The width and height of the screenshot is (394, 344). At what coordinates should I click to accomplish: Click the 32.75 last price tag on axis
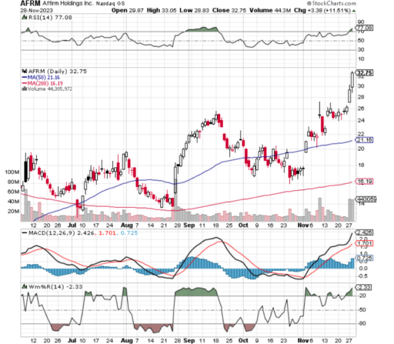[x=364, y=73]
